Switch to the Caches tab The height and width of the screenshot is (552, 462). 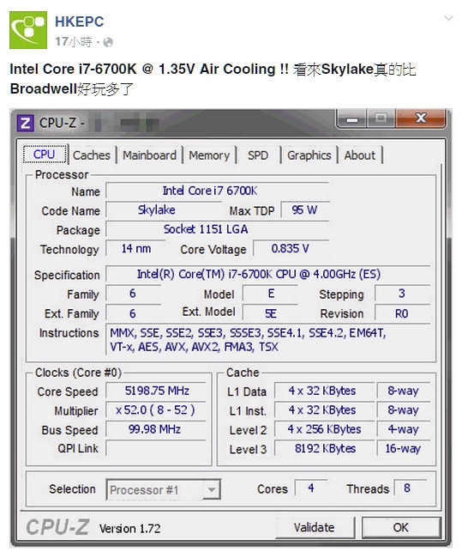(92, 155)
